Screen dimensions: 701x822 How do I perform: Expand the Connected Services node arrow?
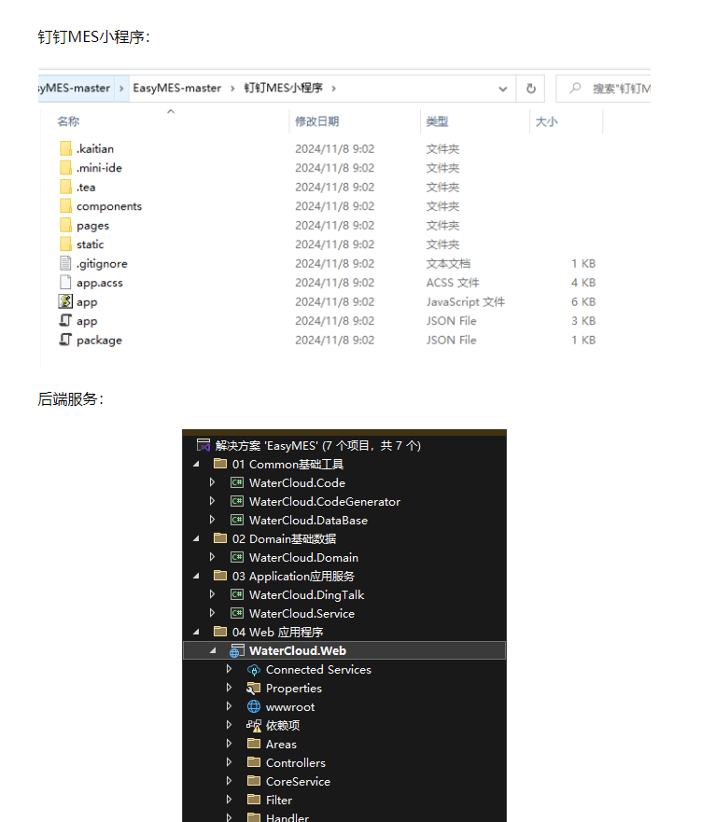pyautogui.click(x=229, y=669)
